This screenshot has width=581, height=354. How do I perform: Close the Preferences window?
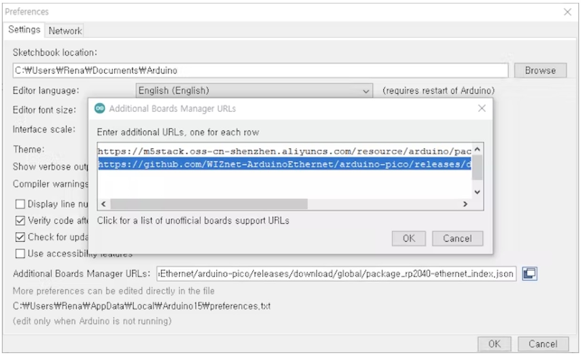tap(567, 12)
